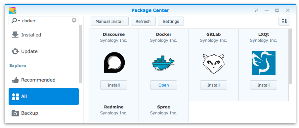
Task: Open the sort order menu icon
Action: tap(284, 21)
